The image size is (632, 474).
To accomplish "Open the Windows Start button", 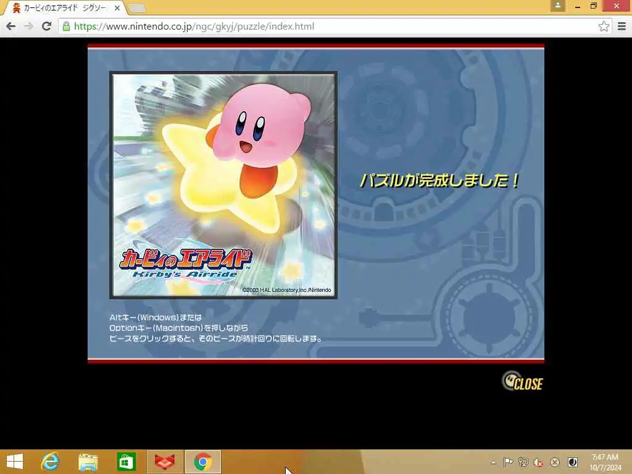I will (x=15, y=462).
